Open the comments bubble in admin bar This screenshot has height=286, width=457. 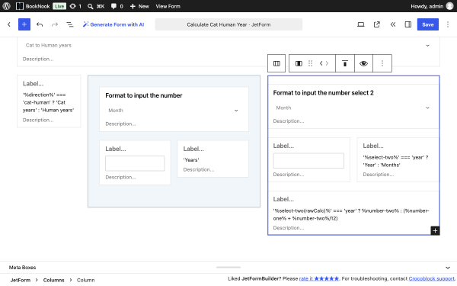117,6
